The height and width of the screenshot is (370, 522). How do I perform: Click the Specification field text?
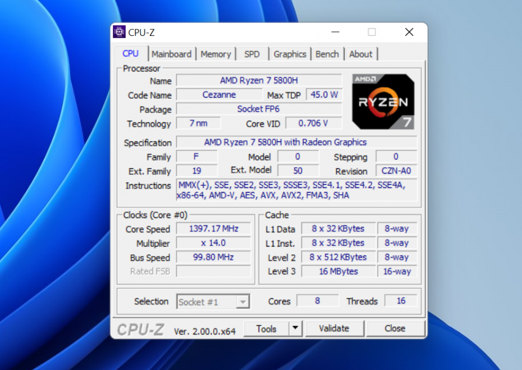[296, 142]
